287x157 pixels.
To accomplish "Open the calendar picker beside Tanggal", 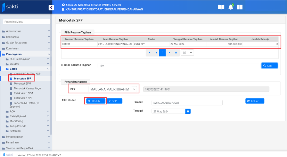I will 188,111.
